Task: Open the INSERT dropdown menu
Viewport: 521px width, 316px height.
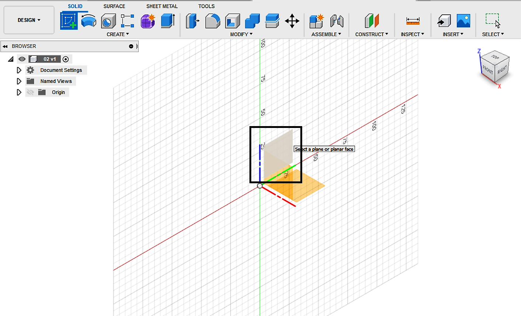Action: [x=453, y=34]
